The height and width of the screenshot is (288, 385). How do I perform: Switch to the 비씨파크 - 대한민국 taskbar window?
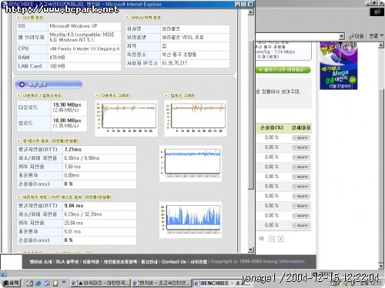coord(100,283)
